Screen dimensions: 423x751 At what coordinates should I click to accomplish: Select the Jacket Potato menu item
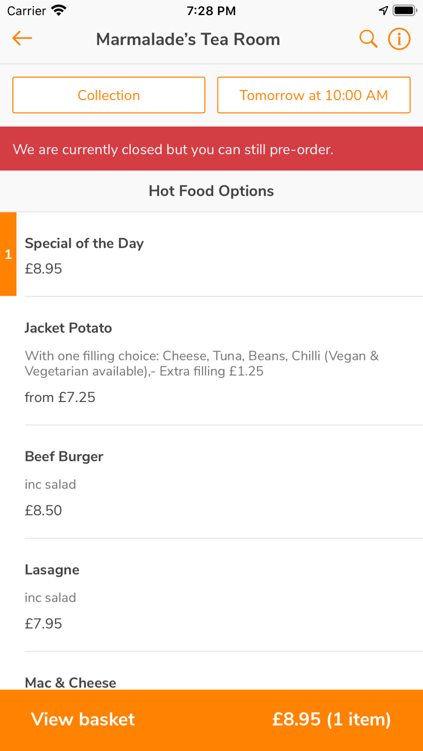(211, 361)
